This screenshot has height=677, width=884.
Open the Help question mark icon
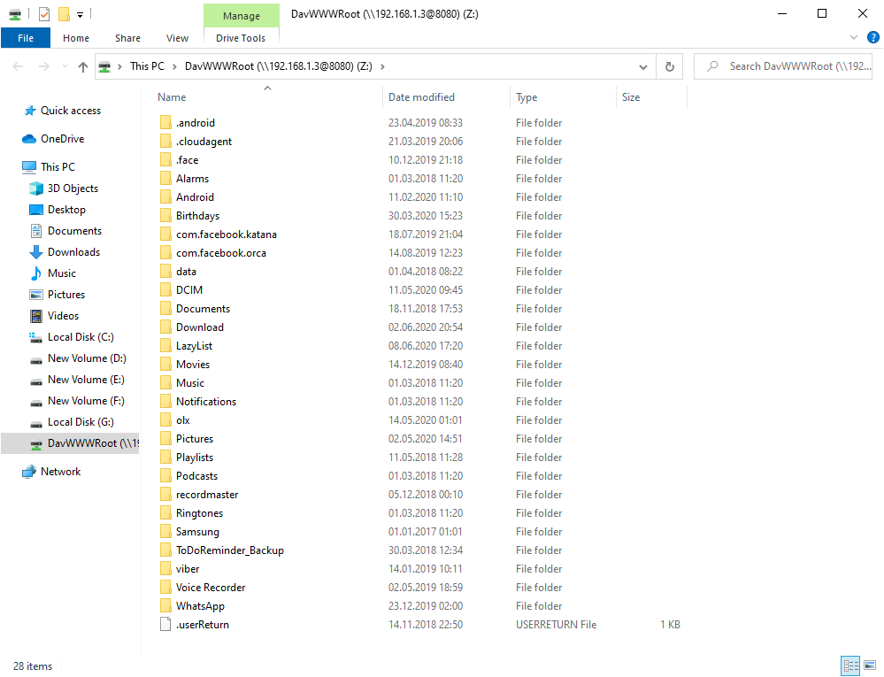click(871, 38)
